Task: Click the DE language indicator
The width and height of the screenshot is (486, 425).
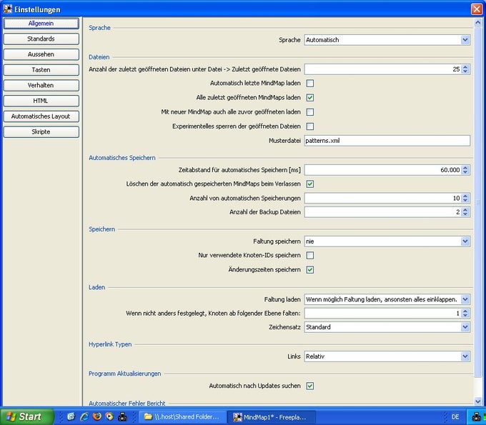Action: tap(455, 416)
